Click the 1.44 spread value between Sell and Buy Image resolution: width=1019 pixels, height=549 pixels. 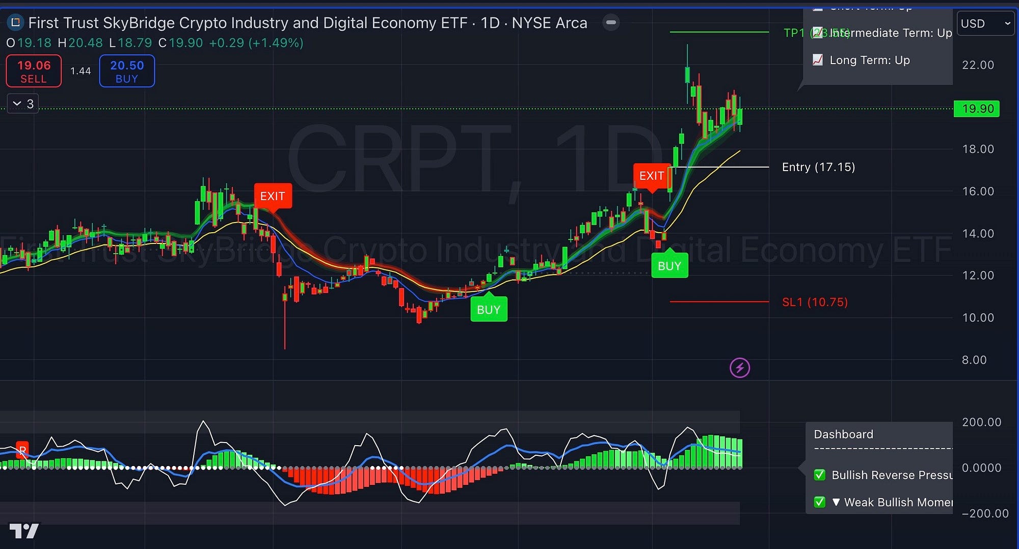click(x=81, y=71)
